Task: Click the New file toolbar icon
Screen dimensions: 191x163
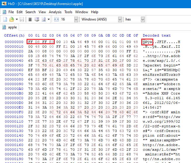Action: pyautogui.click(x=5, y=19)
